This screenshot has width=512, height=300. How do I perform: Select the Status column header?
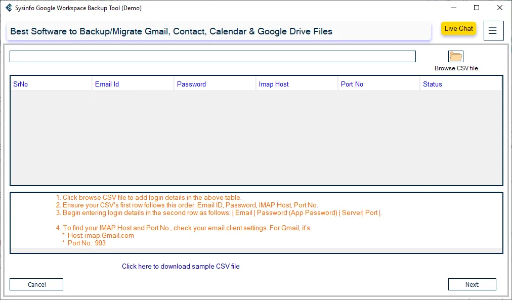click(461, 84)
